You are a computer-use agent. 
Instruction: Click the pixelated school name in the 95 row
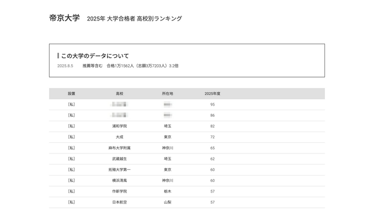pos(119,104)
